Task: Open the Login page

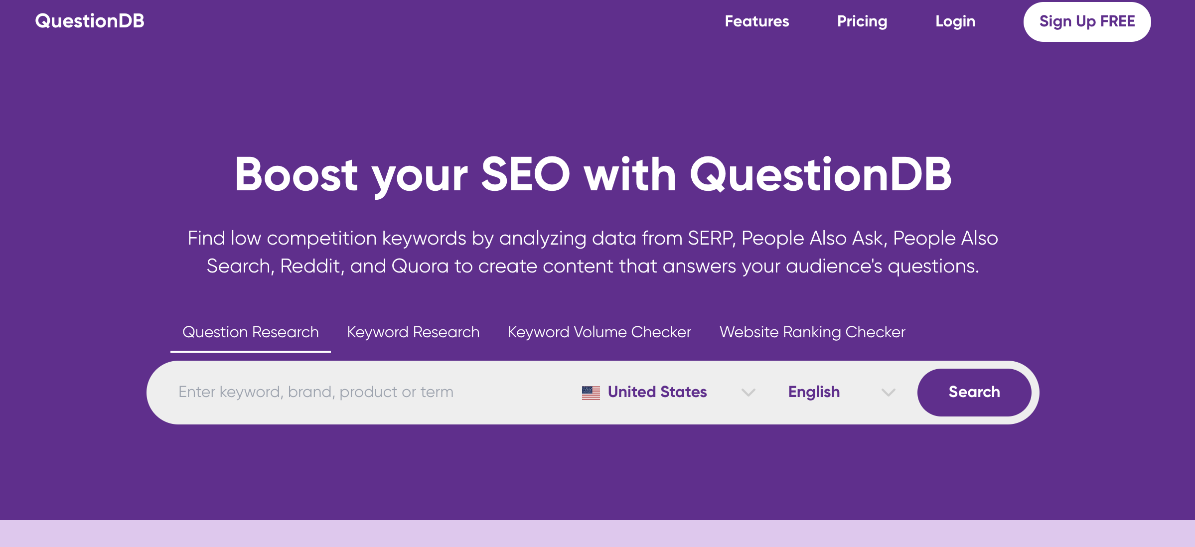Action: click(955, 21)
